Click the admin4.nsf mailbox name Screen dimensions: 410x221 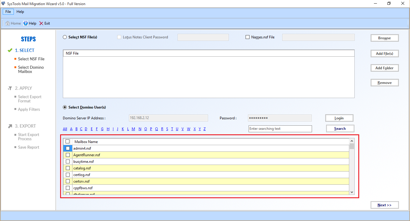[x=82, y=148]
